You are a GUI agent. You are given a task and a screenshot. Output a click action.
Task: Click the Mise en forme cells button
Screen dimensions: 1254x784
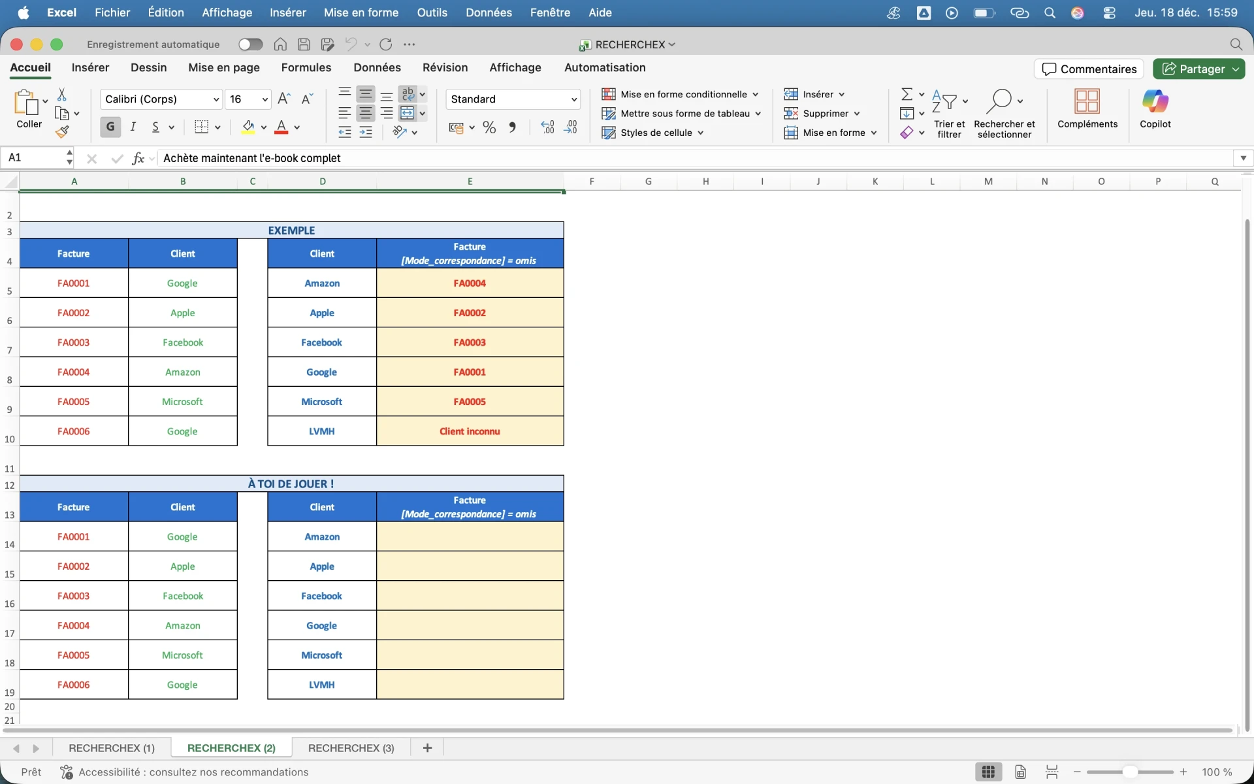(x=830, y=133)
